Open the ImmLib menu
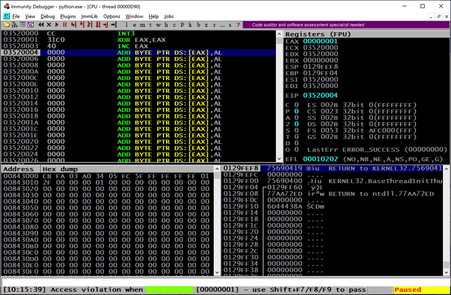This screenshot has width=451, height=295. click(89, 16)
